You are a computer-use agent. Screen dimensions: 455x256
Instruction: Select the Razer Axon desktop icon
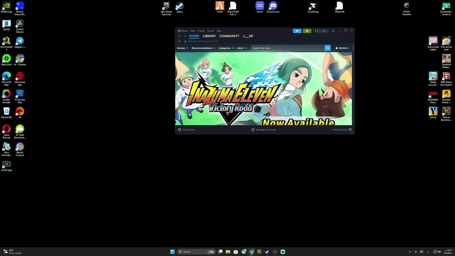pyautogui.click(x=6, y=60)
